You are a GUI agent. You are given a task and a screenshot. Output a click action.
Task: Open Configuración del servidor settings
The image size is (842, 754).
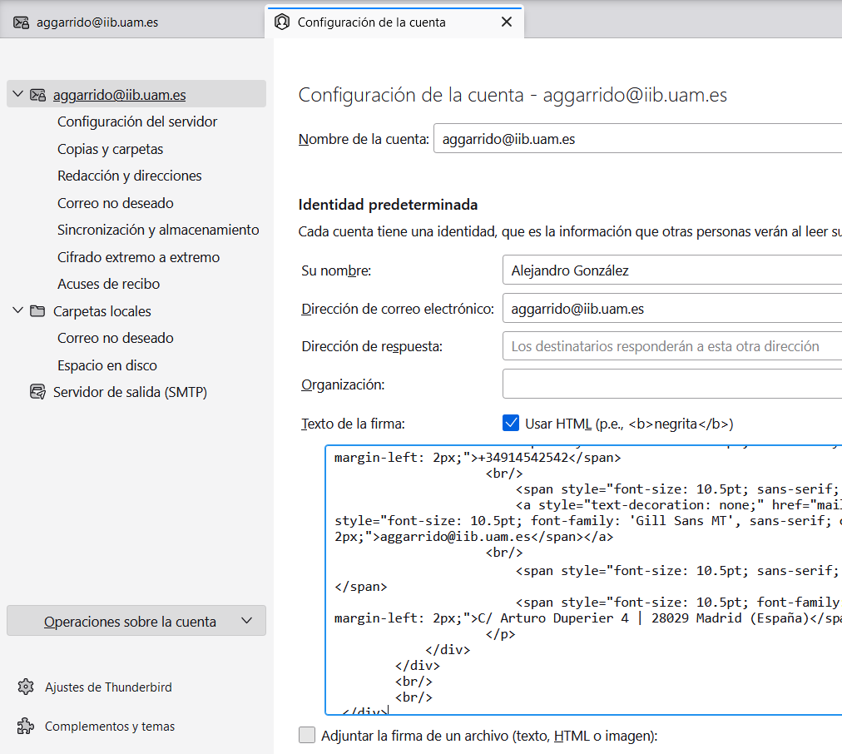click(137, 122)
